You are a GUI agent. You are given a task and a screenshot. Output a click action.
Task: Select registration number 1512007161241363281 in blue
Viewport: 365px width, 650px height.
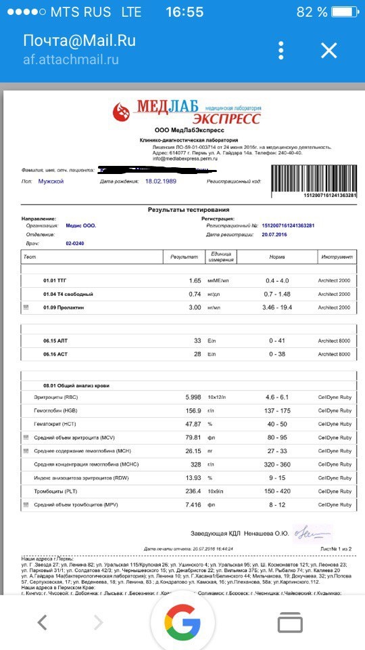click(x=289, y=226)
